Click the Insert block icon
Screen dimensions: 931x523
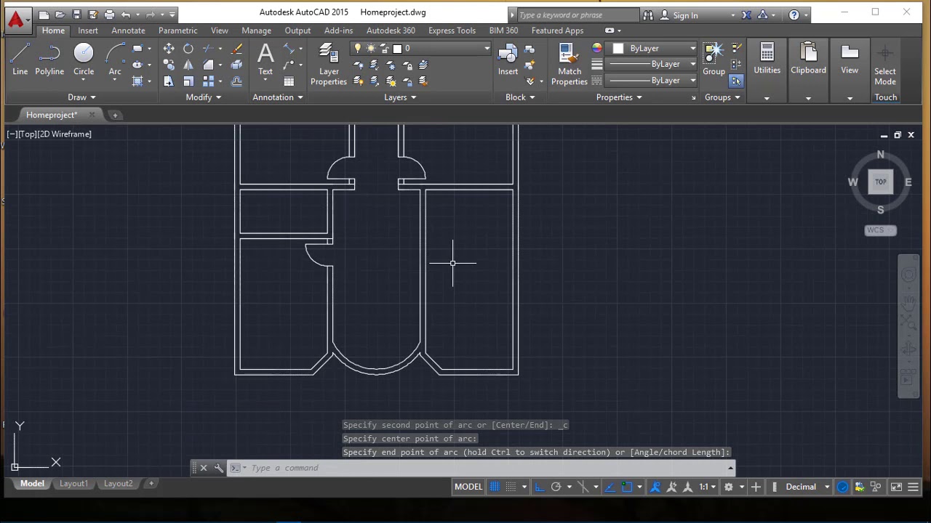point(508,58)
